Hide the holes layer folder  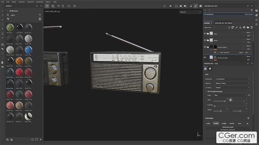(x=205, y=34)
